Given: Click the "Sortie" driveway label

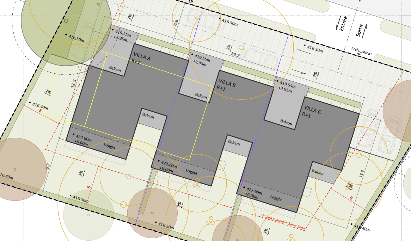Looking at the screenshot, I should click(x=360, y=30).
